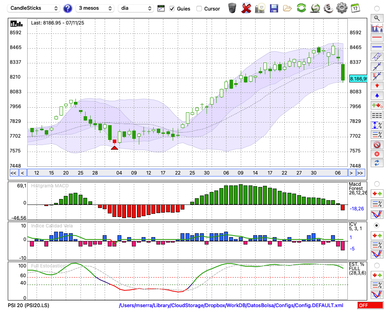The width and height of the screenshot is (389, 311).
Task: Click the blue floppy disk save icon
Action: [x=274, y=8]
